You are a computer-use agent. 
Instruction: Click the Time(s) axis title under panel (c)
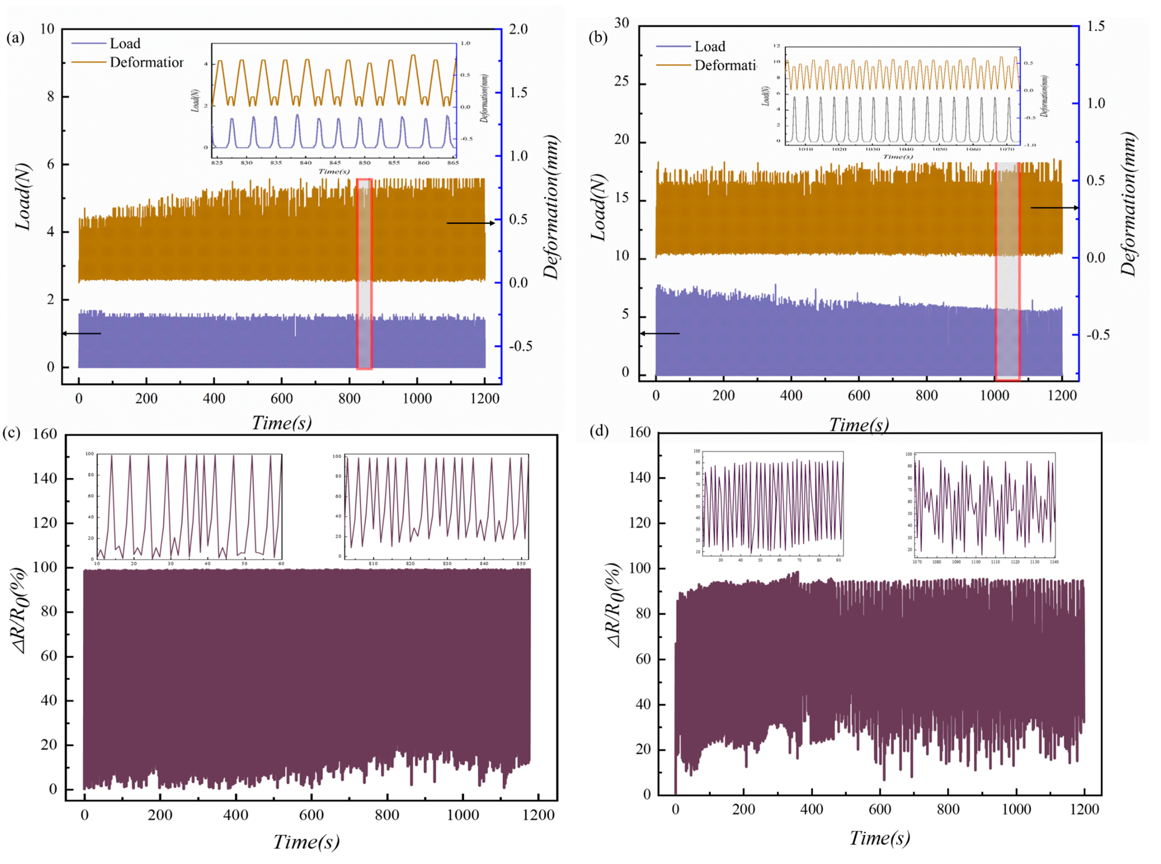coord(306,841)
